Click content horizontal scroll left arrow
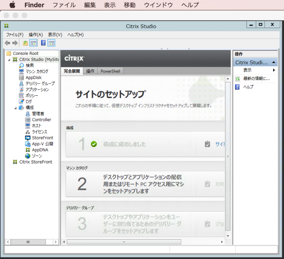Image resolution: width=284 pixels, height=259 pixels. 64,242
